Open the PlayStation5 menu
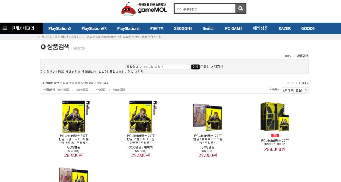Image resolution: width=341 pixels, height=182 pixels. tap(59, 28)
